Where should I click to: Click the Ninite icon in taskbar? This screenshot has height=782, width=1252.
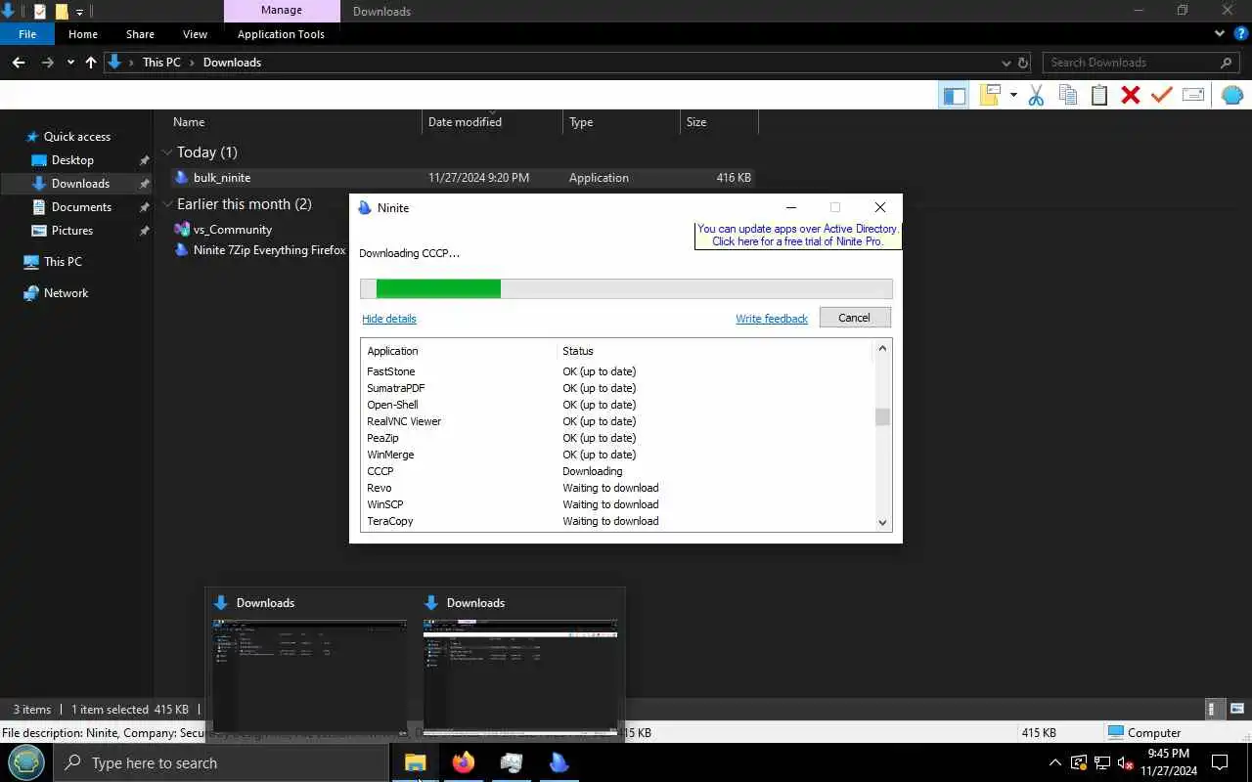[x=559, y=762]
